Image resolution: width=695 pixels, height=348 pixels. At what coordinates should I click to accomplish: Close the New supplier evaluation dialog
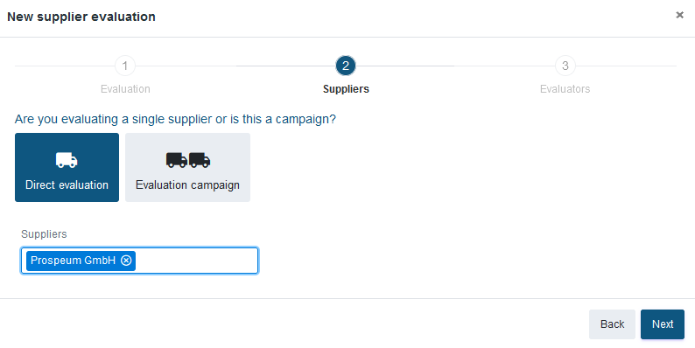coord(679,16)
